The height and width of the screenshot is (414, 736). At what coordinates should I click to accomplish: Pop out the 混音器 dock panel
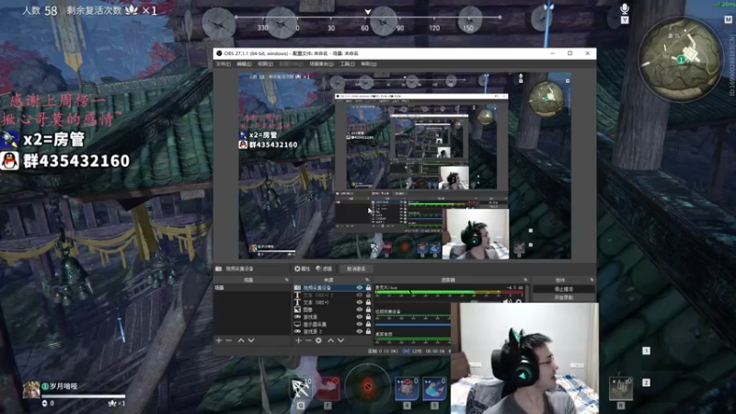525,280
